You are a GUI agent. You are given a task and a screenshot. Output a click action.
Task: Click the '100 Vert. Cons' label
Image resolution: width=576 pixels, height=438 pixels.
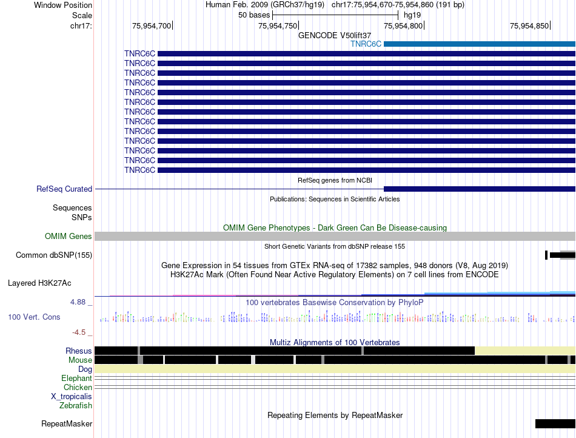pyautogui.click(x=34, y=317)
